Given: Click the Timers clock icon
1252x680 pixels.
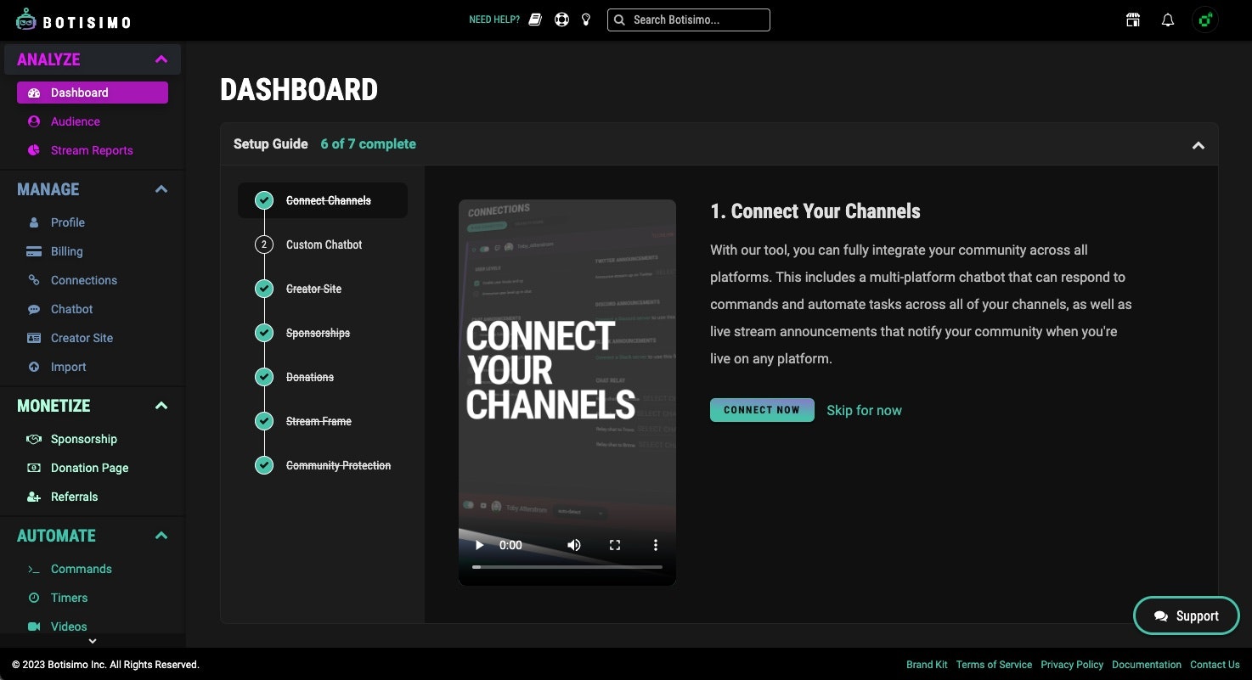Looking at the screenshot, I should 34,598.
